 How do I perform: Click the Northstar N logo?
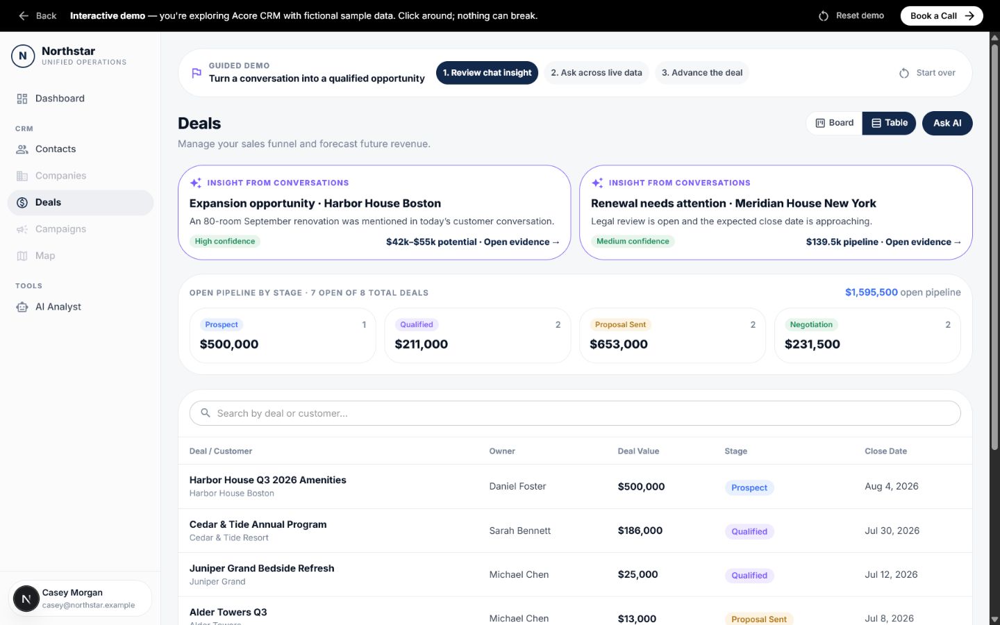(23, 56)
